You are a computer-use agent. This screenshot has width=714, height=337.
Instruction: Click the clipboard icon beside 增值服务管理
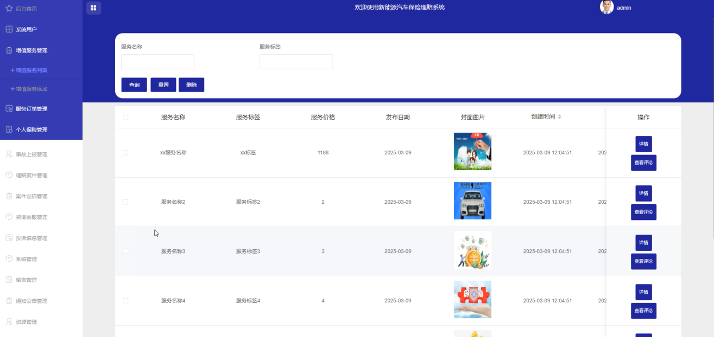[9, 50]
